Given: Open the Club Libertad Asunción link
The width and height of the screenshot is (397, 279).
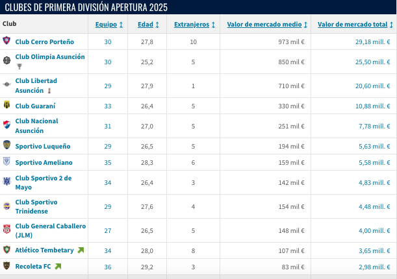Looking at the screenshot, I should coord(36,86).
